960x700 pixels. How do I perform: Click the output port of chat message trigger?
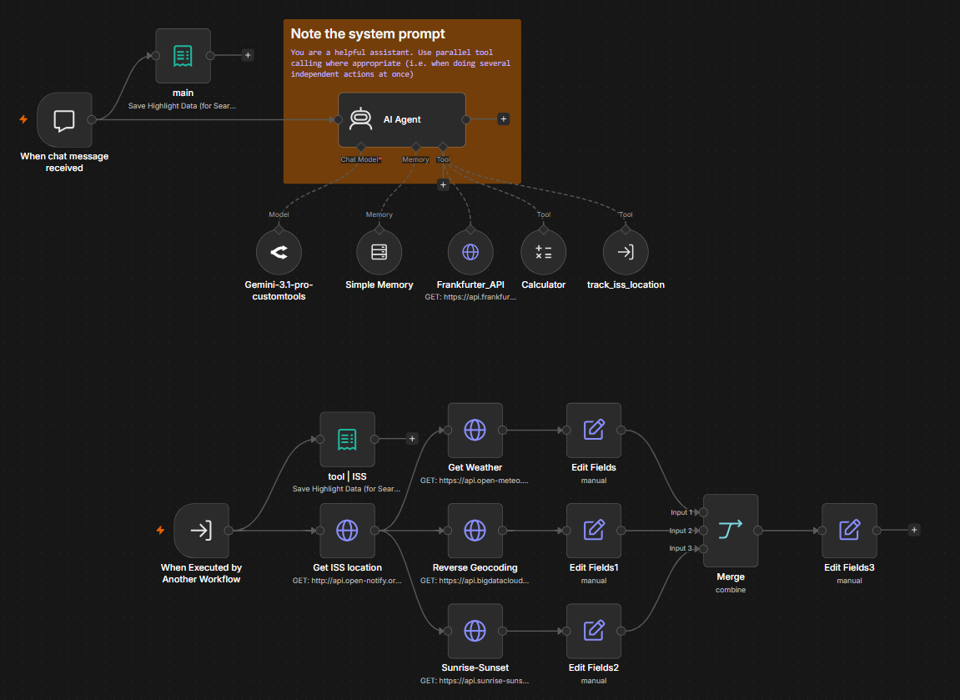click(x=92, y=119)
